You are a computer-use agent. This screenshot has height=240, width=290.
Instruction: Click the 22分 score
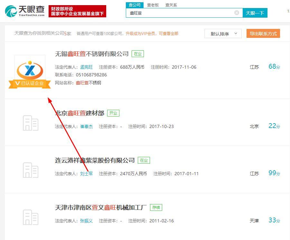click(274, 126)
